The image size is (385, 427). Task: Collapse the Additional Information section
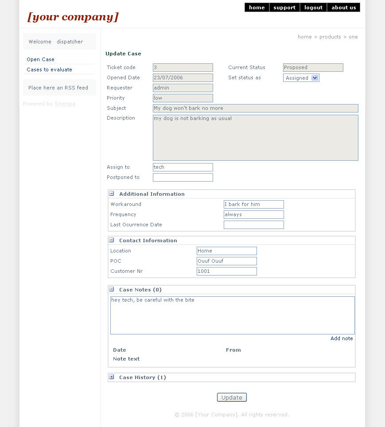pyautogui.click(x=112, y=194)
